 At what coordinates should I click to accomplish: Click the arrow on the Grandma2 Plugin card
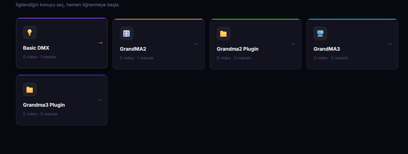click(x=293, y=44)
